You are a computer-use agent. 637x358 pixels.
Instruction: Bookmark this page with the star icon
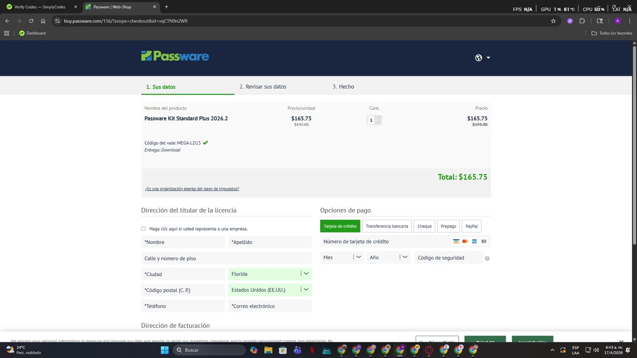pos(553,21)
